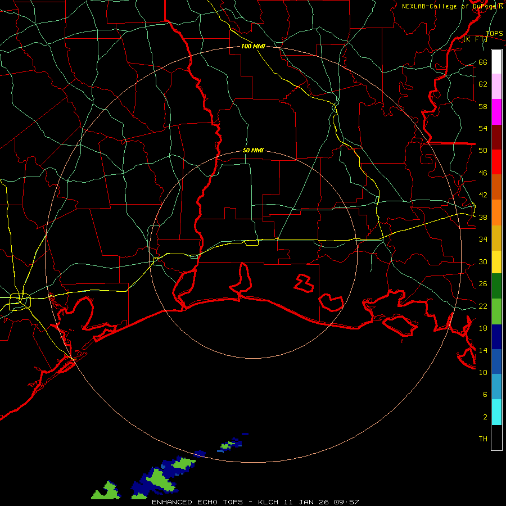The width and height of the screenshot is (506, 506).
Task: Click the KLCH station identifier in caption
Action: pyautogui.click(x=268, y=502)
